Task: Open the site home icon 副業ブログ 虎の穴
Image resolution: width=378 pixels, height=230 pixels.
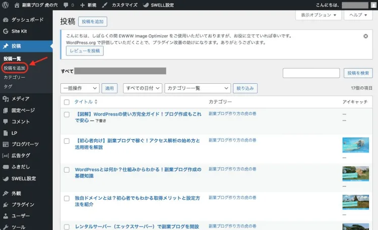Action: point(17,5)
